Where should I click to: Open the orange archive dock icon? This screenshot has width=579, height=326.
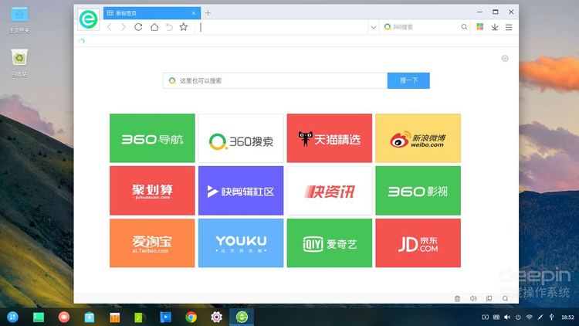pos(115,317)
